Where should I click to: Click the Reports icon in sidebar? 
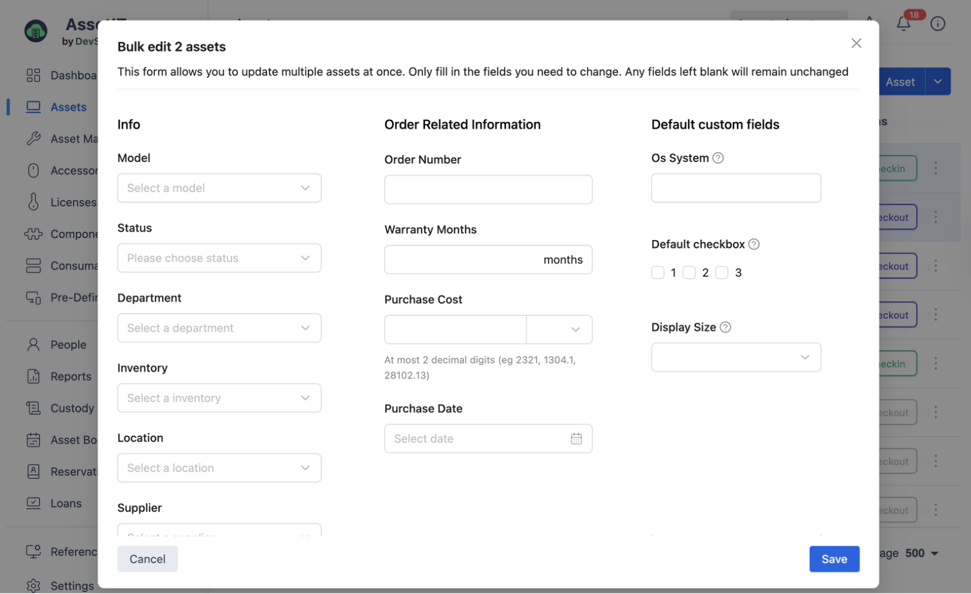click(33, 376)
